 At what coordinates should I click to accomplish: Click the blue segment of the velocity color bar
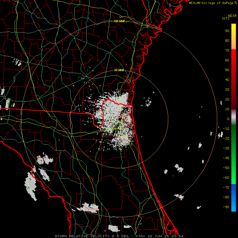(x=234, y=198)
